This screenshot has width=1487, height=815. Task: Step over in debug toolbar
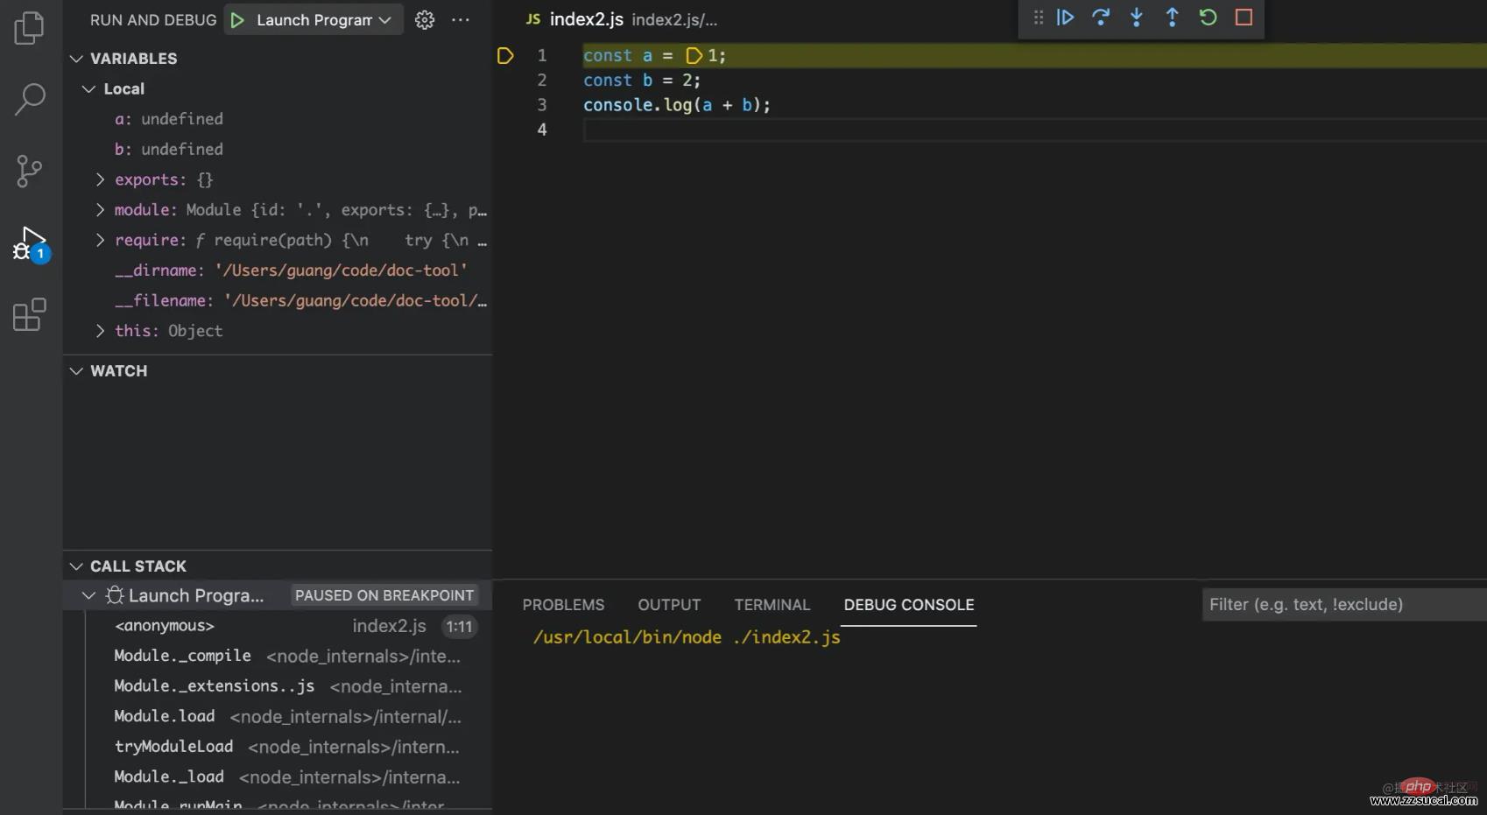(x=1101, y=18)
